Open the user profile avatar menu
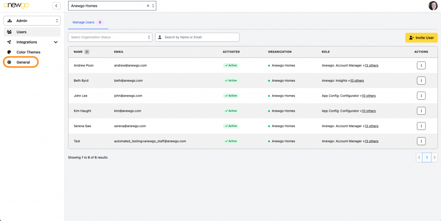441x221 pixels. pos(433,6)
